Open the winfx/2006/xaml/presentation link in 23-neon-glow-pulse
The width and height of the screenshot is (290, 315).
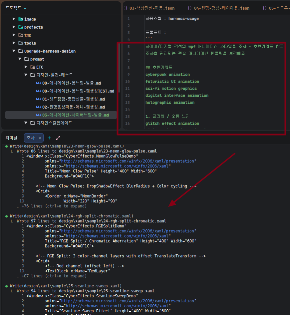point(130,161)
